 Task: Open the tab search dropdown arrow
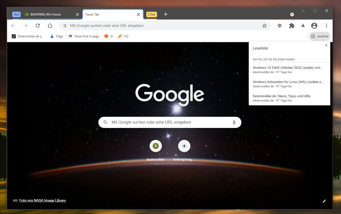click(292, 14)
